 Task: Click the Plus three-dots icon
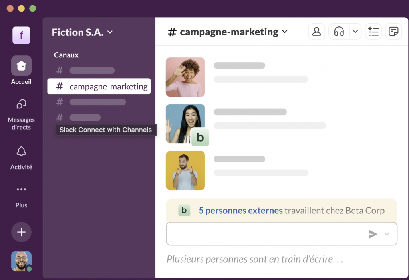click(21, 189)
